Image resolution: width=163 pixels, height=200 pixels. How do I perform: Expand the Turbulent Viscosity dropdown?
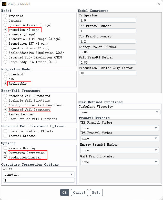pos(119,112)
